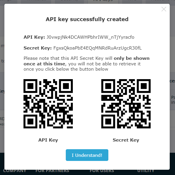Click the API Key caption under left QR
This screenshot has height=175, width=175.
tap(48, 140)
